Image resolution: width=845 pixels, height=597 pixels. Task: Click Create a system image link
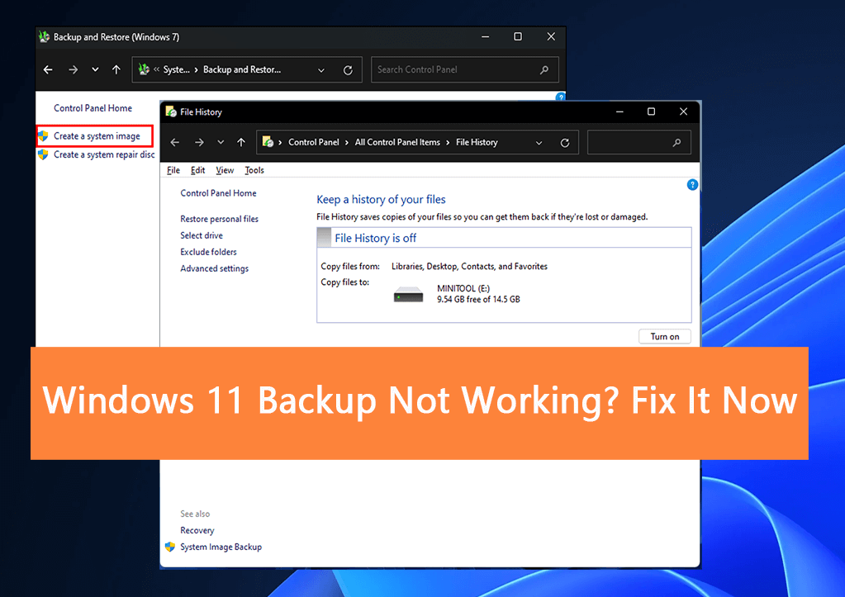pos(97,136)
